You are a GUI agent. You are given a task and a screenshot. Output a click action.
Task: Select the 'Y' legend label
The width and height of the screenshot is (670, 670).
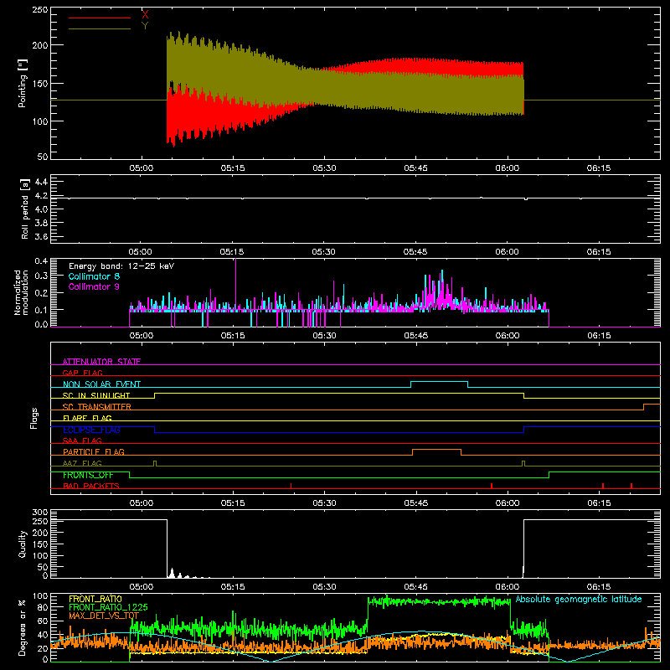[145, 26]
